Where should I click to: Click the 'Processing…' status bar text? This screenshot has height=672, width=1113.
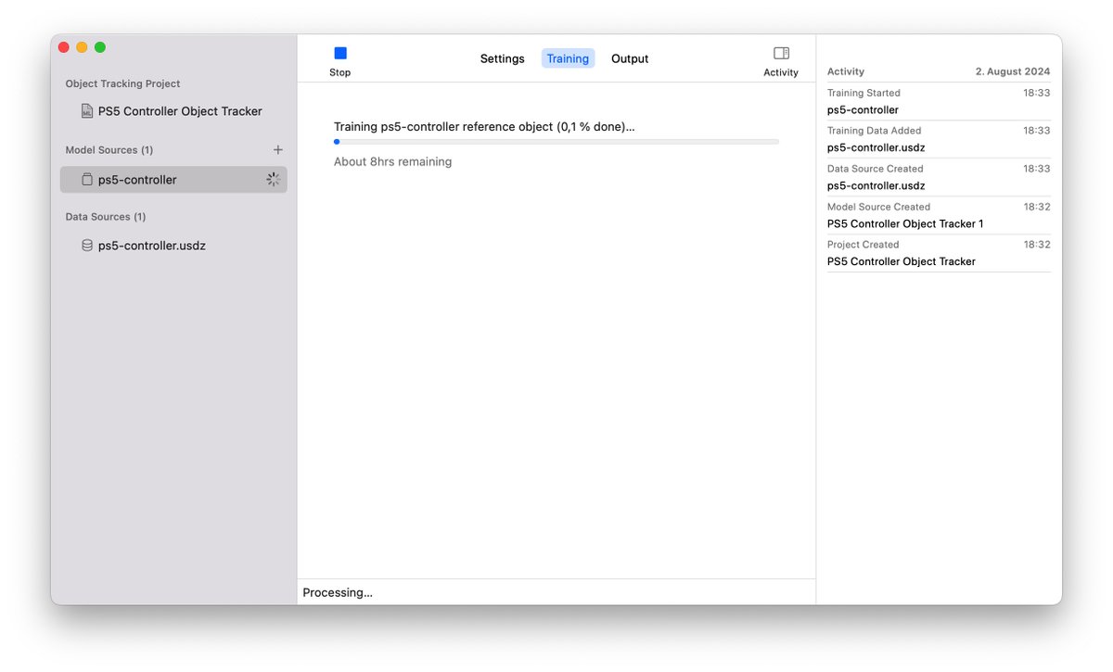[x=338, y=592]
